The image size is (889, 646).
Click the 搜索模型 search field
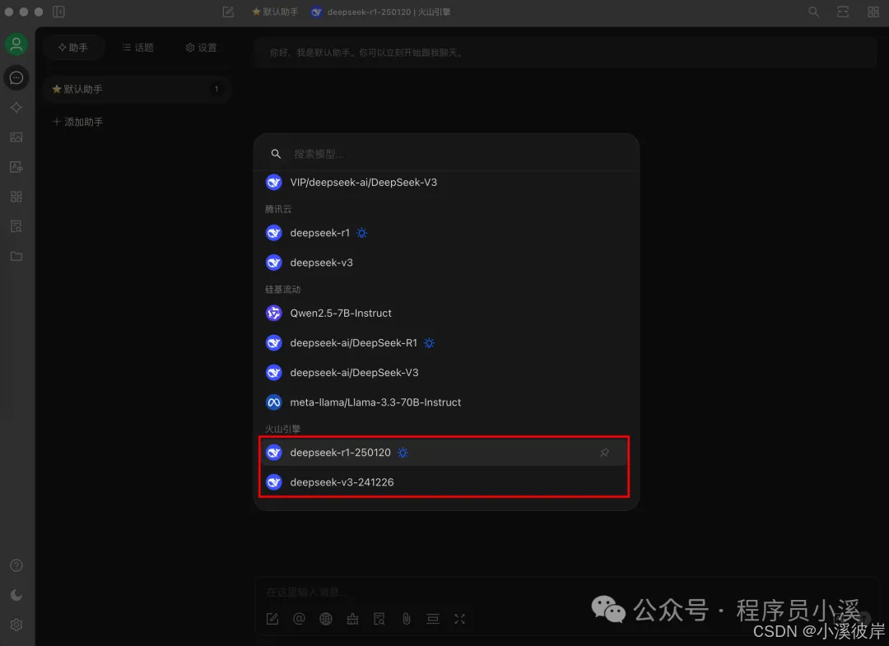point(448,154)
